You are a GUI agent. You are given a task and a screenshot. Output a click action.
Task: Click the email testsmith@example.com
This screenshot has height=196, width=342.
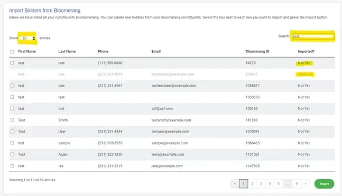[x=171, y=120]
